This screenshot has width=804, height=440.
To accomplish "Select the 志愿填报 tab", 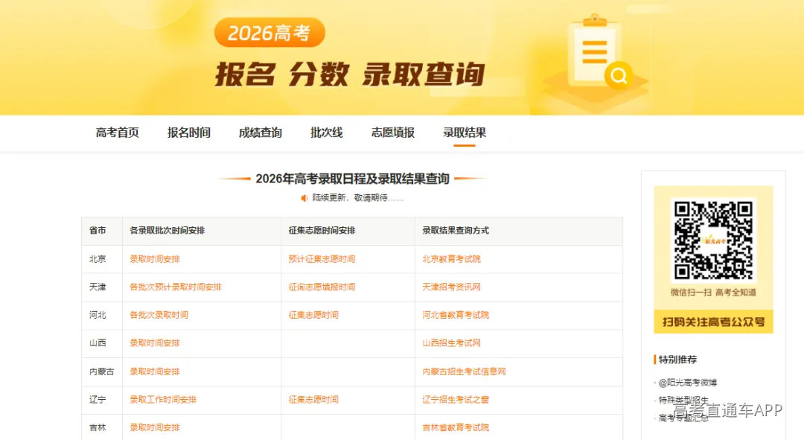I will (x=393, y=133).
